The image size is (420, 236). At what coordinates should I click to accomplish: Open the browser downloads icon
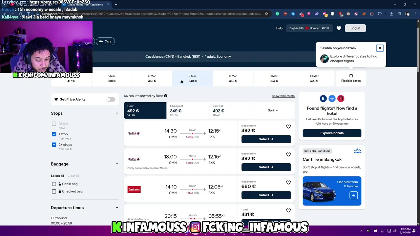391,14
